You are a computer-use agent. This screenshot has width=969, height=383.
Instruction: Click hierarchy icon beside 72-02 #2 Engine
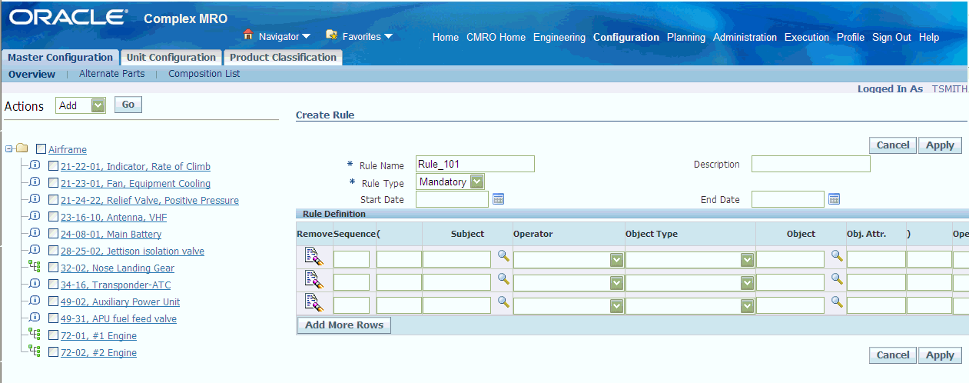34,351
